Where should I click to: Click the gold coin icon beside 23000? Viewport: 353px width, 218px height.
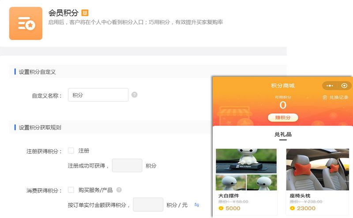(292, 208)
